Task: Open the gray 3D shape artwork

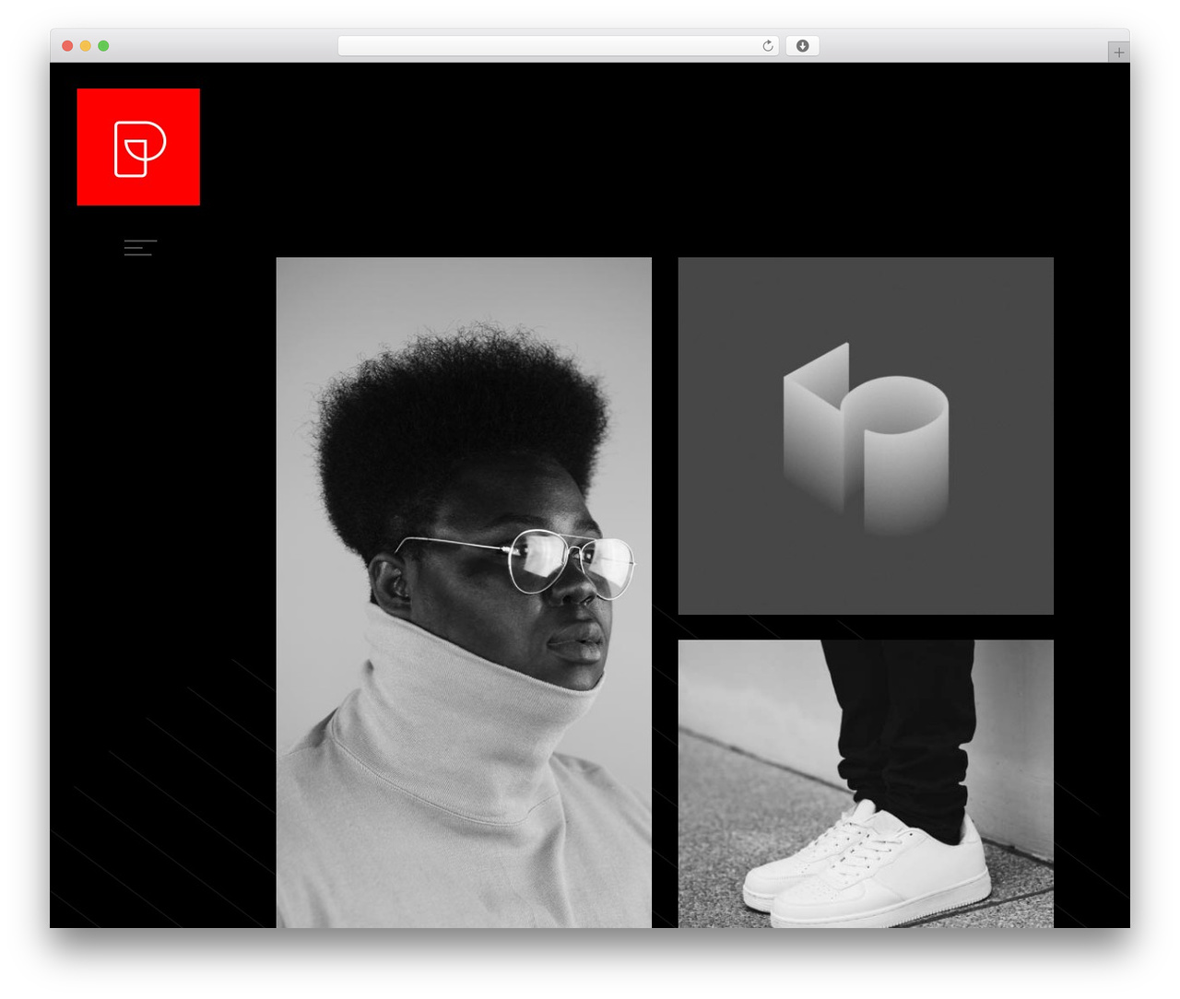Action: 866,436
